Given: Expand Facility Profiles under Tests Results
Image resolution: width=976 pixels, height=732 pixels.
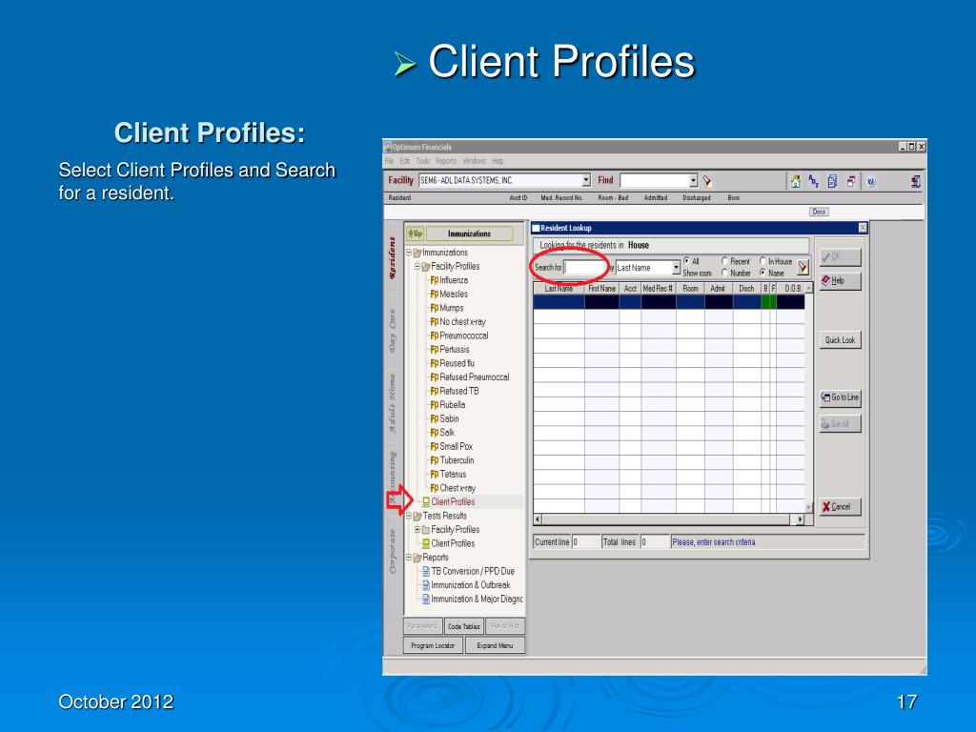Looking at the screenshot, I should point(417,529).
